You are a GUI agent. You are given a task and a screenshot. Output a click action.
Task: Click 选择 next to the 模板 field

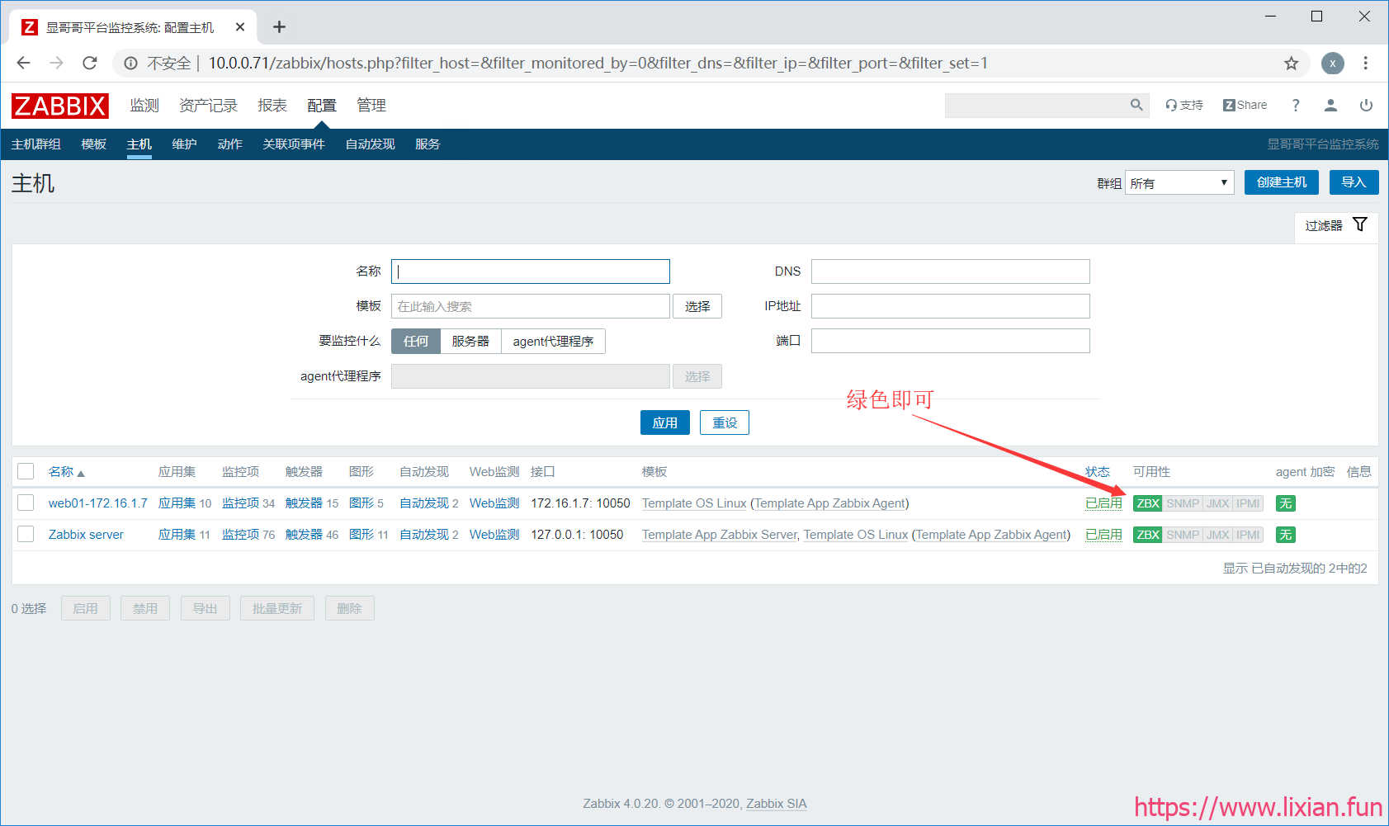tap(697, 306)
